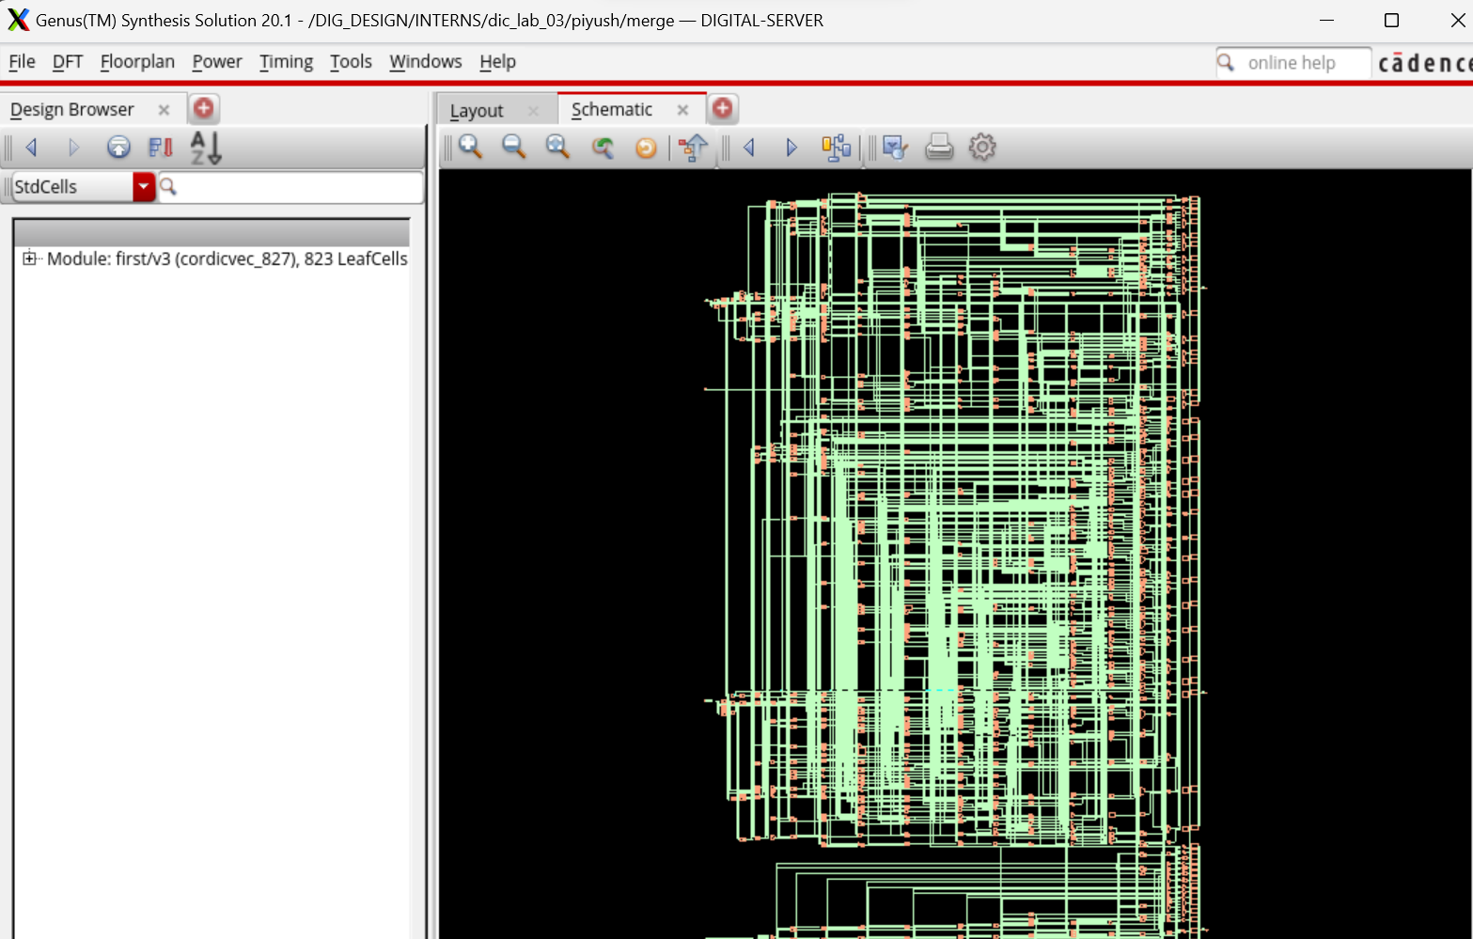Close the Design Browser tab

pos(164,110)
